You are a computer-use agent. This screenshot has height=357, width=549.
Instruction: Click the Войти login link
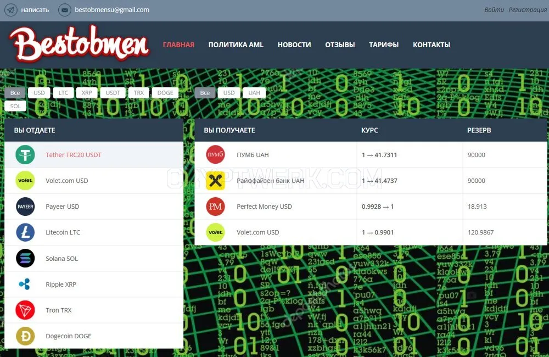tap(494, 10)
